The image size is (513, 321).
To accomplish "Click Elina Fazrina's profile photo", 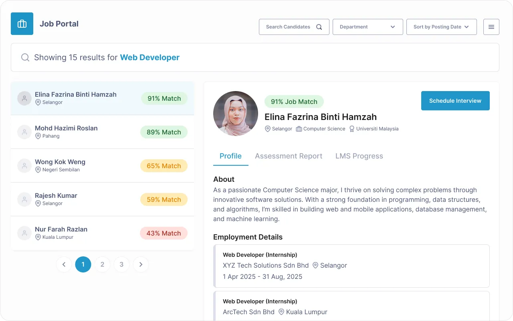I will 236,114.
